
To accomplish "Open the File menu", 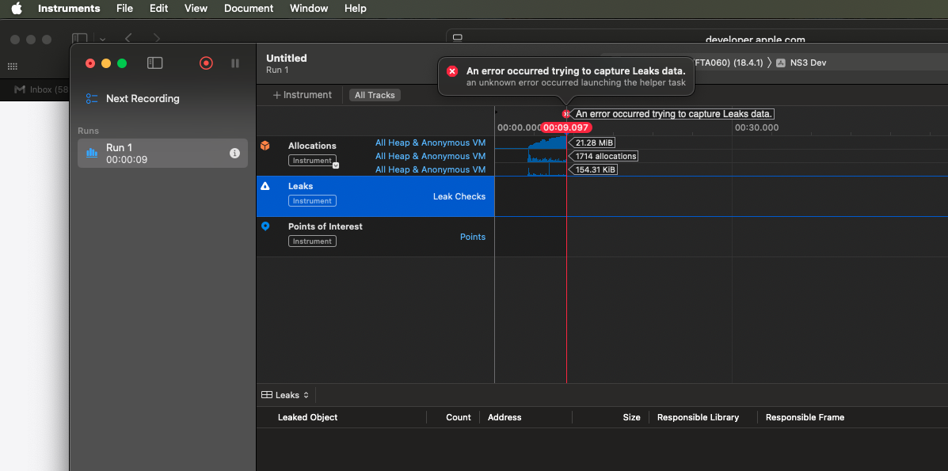I will pos(124,9).
